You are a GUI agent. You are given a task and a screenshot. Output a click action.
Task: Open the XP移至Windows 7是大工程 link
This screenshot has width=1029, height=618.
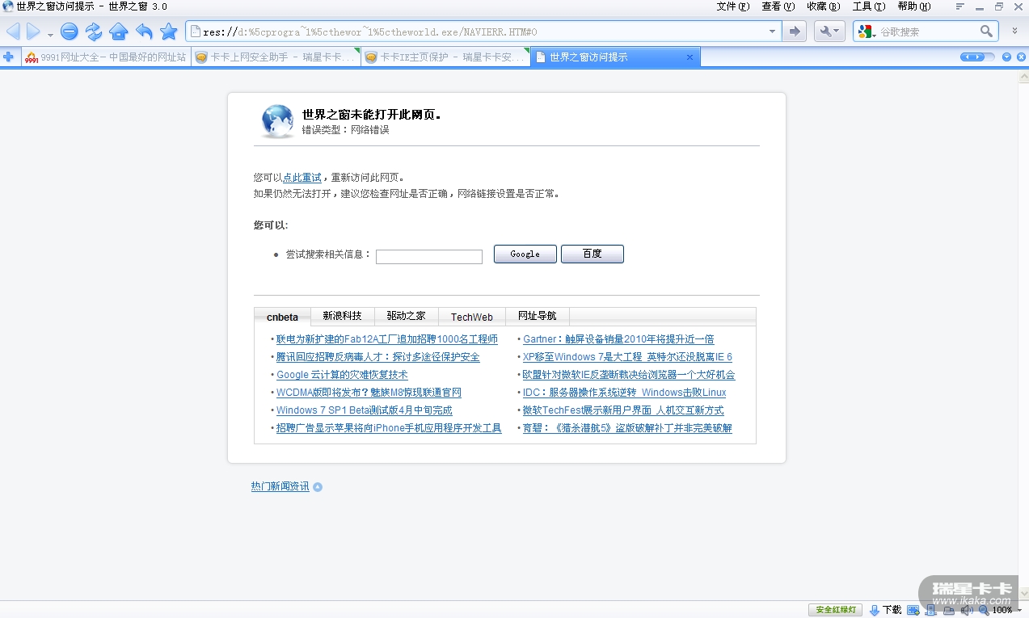(627, 357)
